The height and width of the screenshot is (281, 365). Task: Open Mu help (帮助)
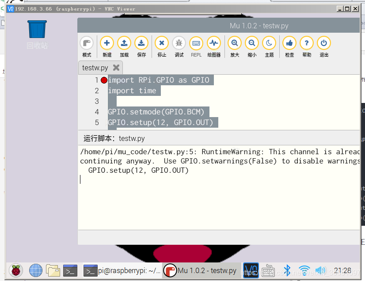[307, 46]
